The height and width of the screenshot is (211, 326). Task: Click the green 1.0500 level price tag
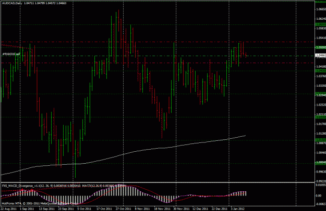coord(321,47)
